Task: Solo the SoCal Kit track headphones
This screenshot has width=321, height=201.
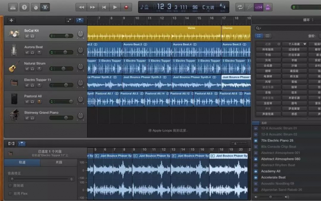Action: tap(33, 36)
